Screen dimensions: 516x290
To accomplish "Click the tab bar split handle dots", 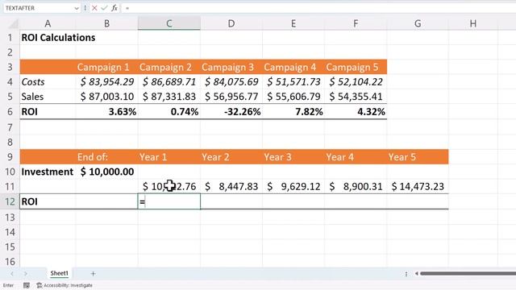I will 406,274.
